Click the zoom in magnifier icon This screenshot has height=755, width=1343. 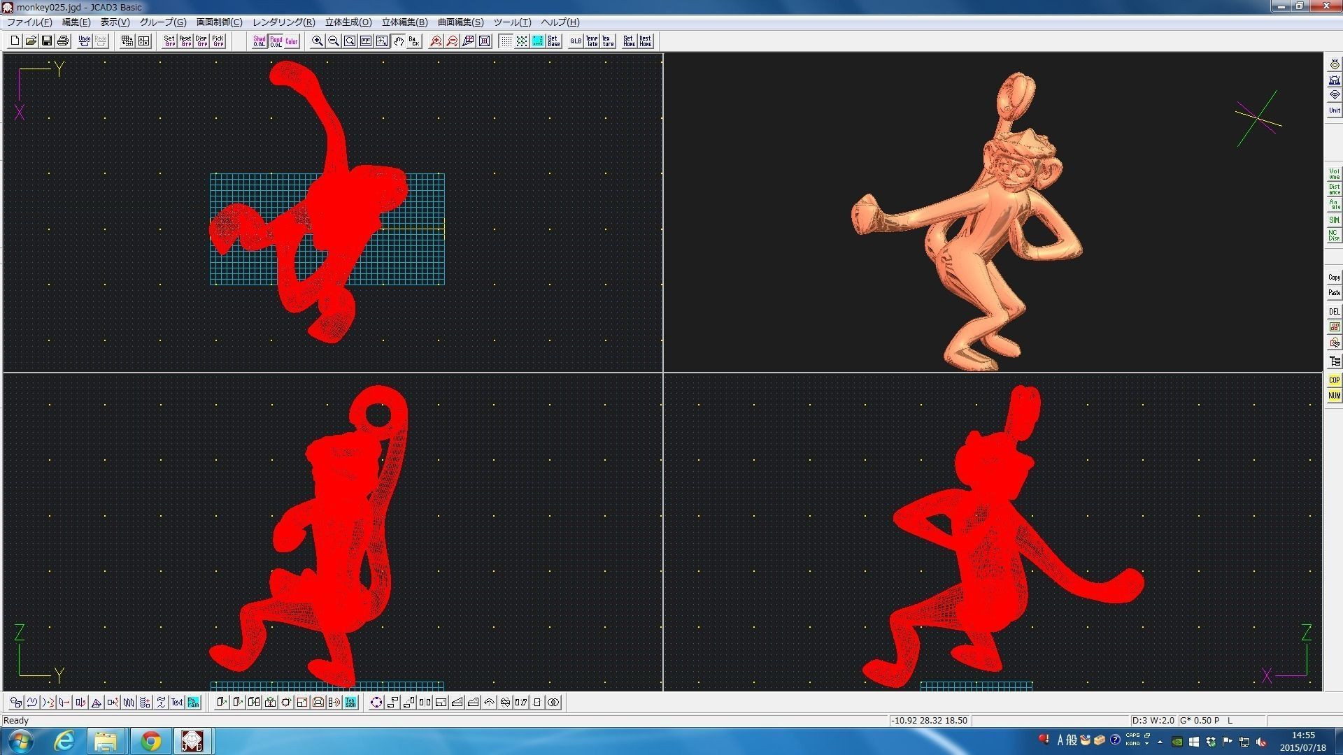318,41
